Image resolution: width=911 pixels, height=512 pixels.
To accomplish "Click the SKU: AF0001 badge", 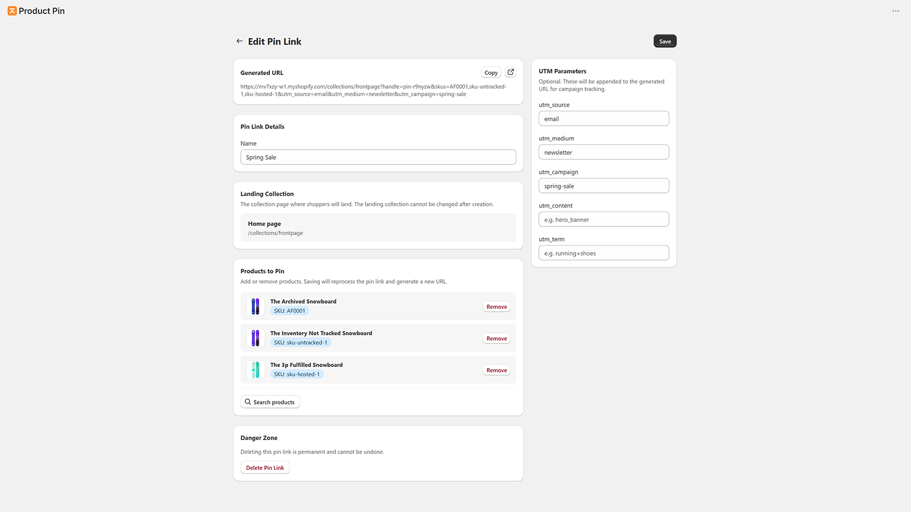I will 289,311.
